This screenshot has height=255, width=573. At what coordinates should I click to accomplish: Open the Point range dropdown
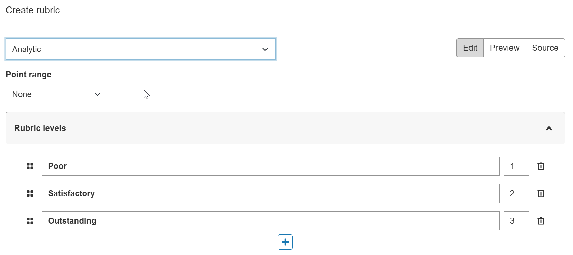pos(57,94)
